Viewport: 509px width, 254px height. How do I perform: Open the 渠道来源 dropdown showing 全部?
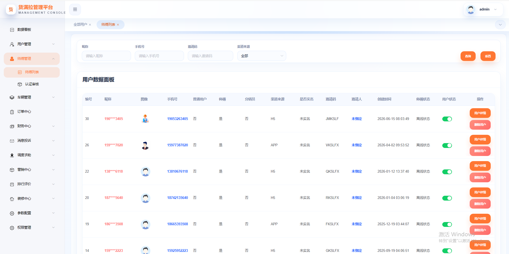(261, 56)
